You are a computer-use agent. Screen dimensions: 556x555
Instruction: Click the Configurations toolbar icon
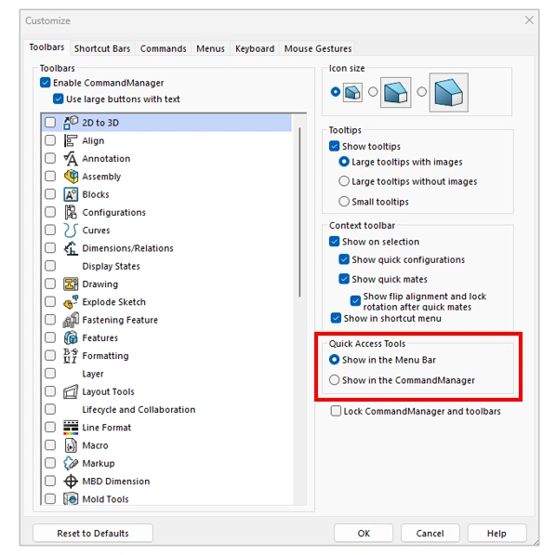tap(71, 213)
